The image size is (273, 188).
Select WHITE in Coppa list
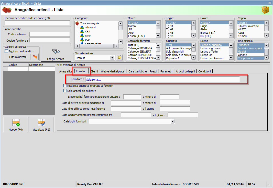click(x=242, y=29)
